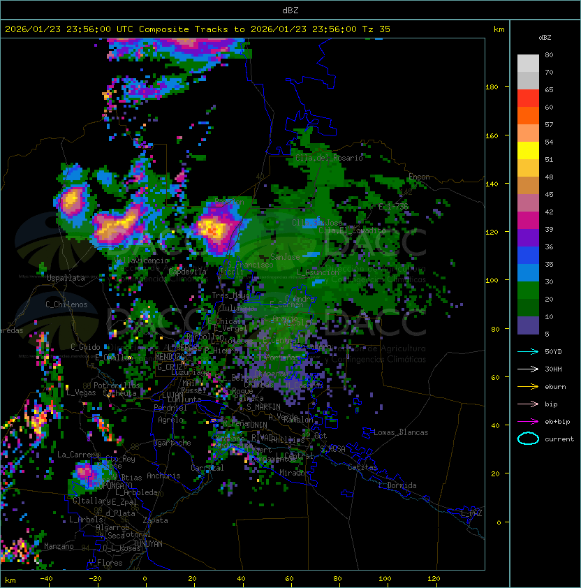This screenshot has width=581, height=588.
Task: Click the 'Lomas_Blancas' map label
Action: tap(401, 432)
